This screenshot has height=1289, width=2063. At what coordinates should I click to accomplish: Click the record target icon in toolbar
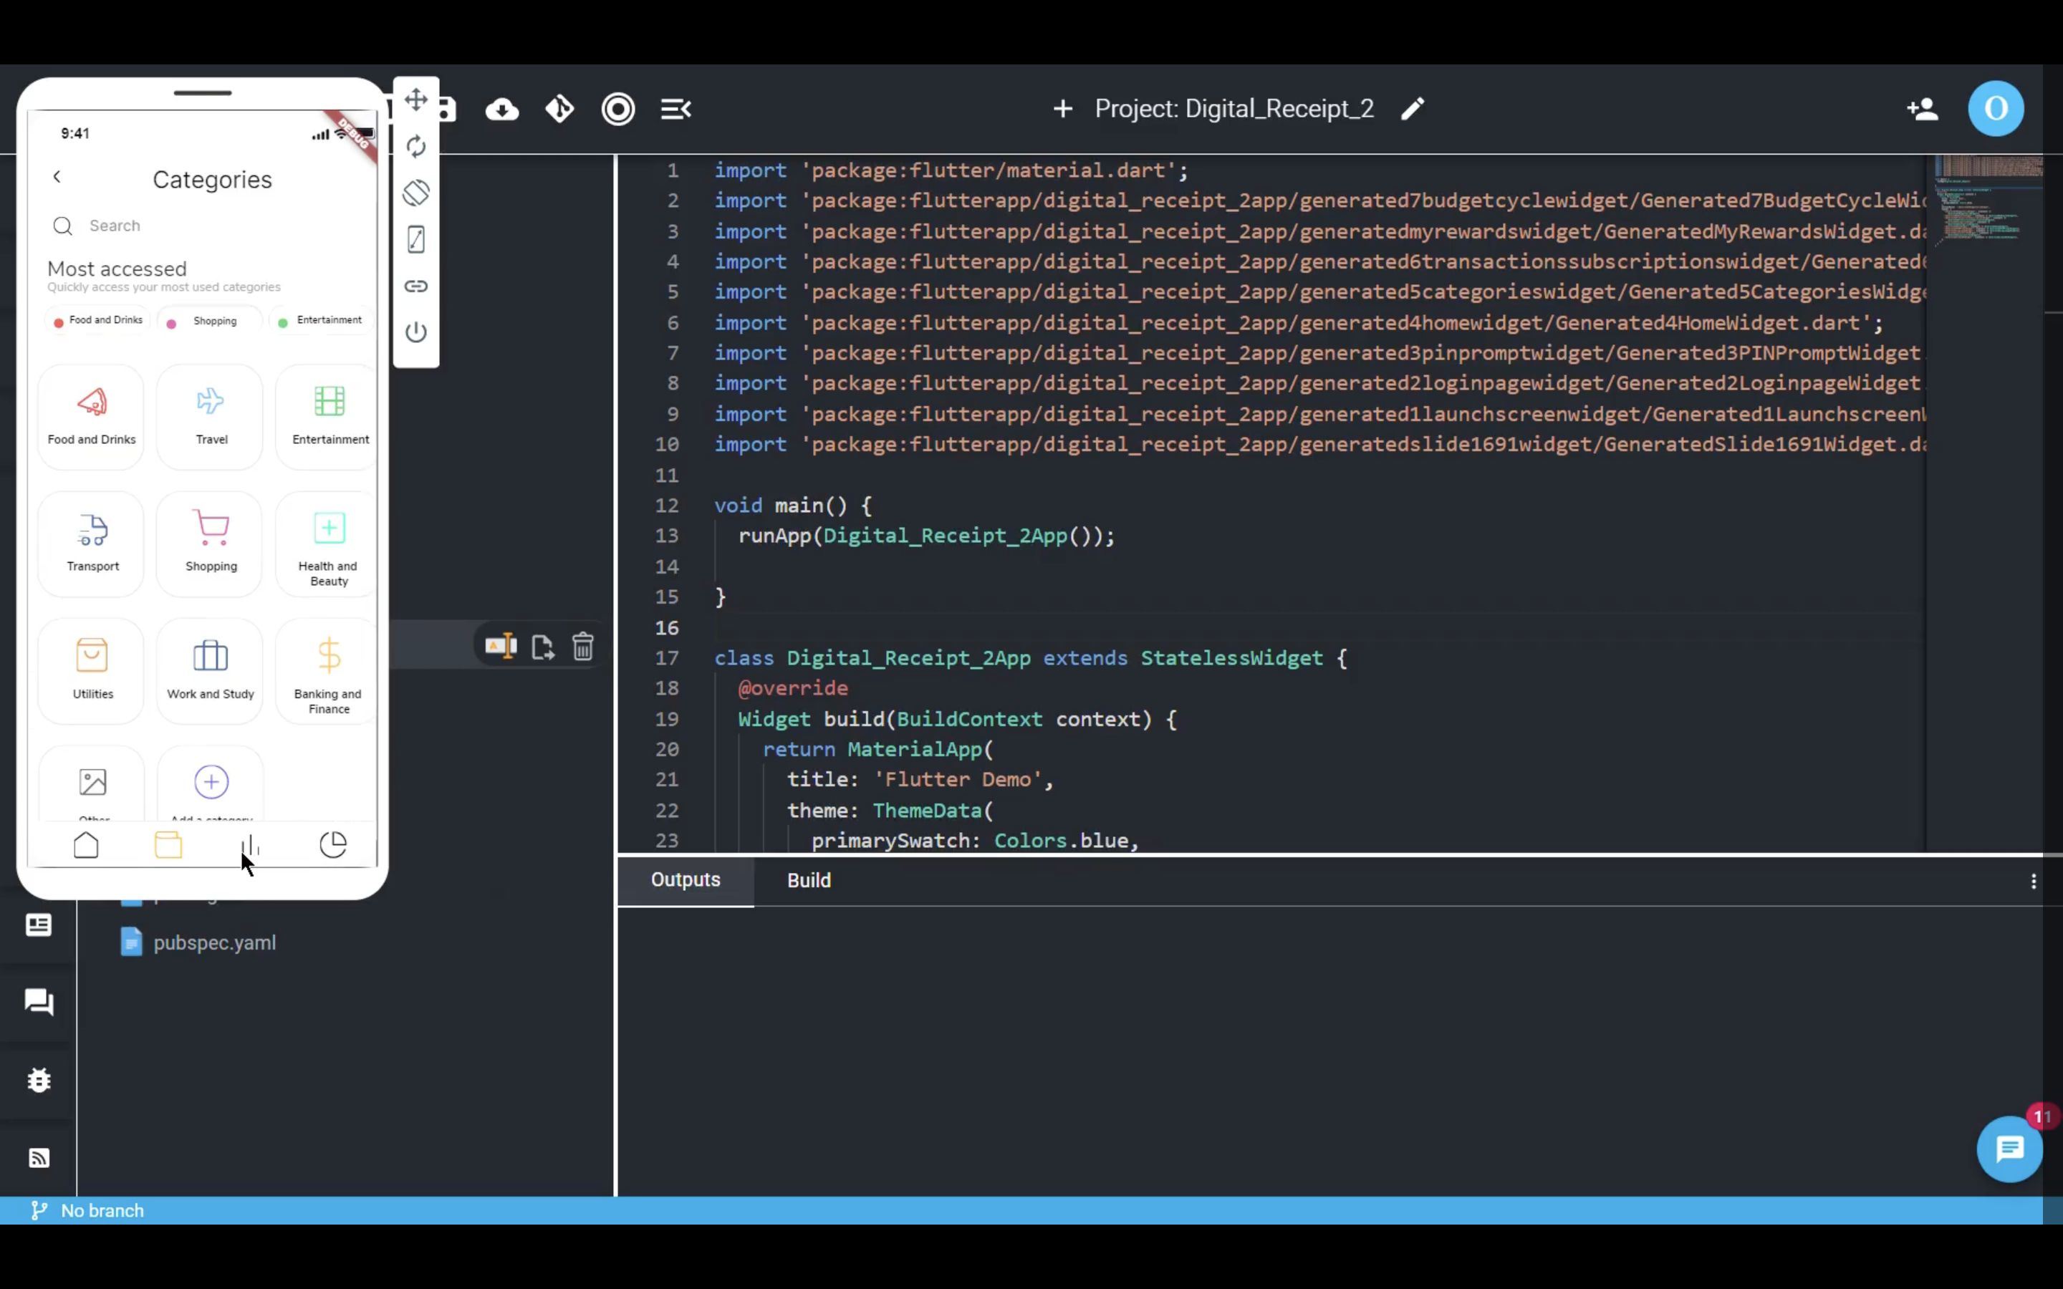[x=618, y=109]
